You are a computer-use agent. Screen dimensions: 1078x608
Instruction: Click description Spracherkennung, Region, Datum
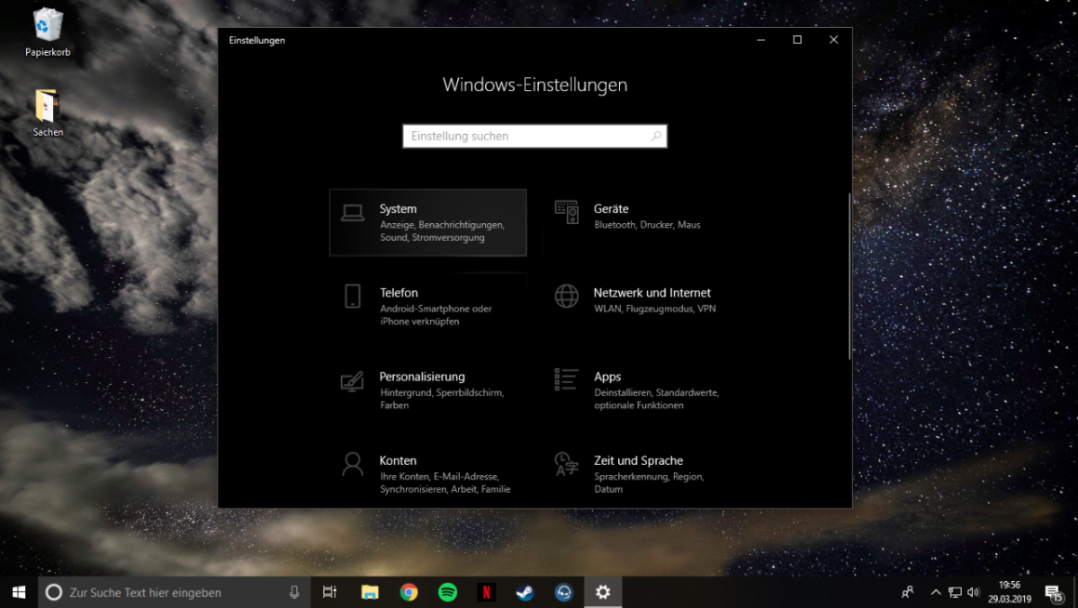click(649, 482)
